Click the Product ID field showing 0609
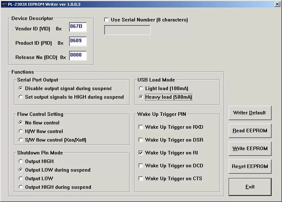 point(78,41)
